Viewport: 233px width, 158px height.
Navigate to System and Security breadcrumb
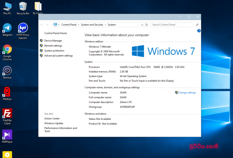(x=92, y=25)
